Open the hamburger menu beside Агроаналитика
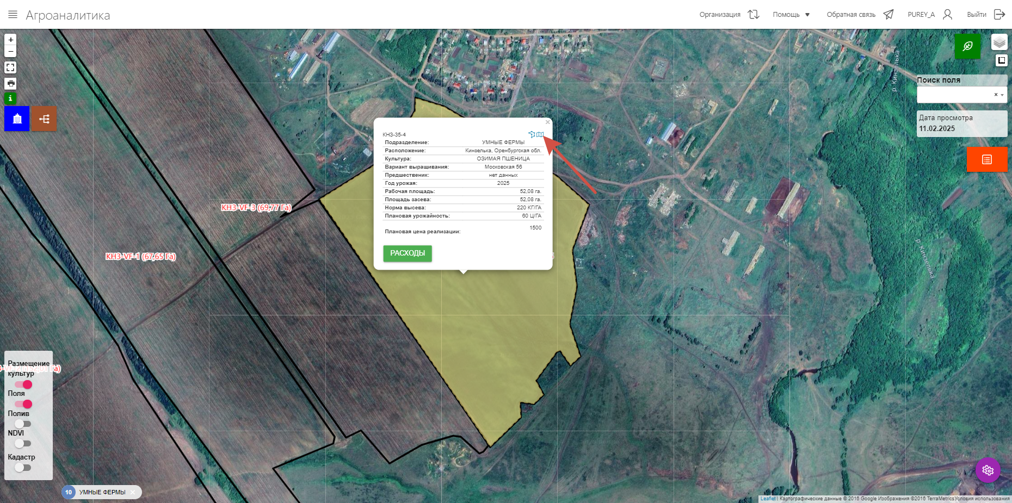Viewport: 1012px width, 503px height. pos(13,15)
